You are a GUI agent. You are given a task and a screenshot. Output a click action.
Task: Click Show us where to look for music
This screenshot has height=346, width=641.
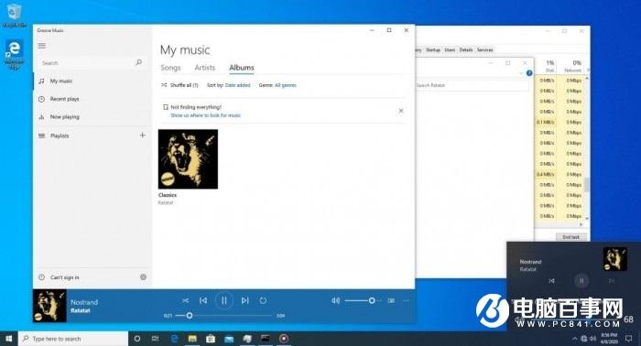tap(206, 115)
